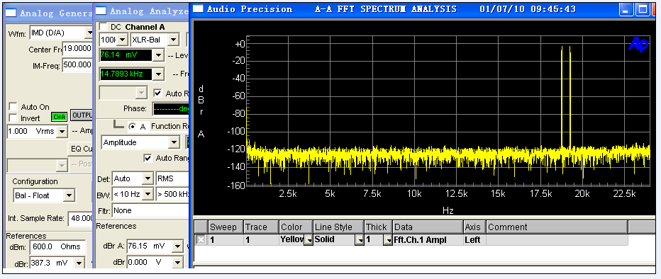Click the Phase reading display
This screenshot has width=661, height=279.
click(x=170, y=108)
